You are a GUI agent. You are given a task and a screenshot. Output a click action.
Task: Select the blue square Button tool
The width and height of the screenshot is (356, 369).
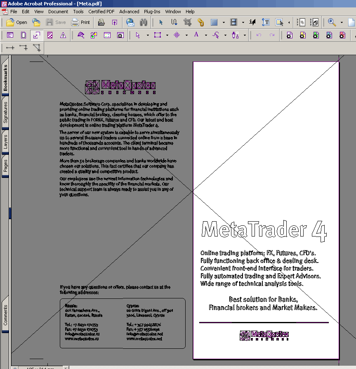point(214,22)
